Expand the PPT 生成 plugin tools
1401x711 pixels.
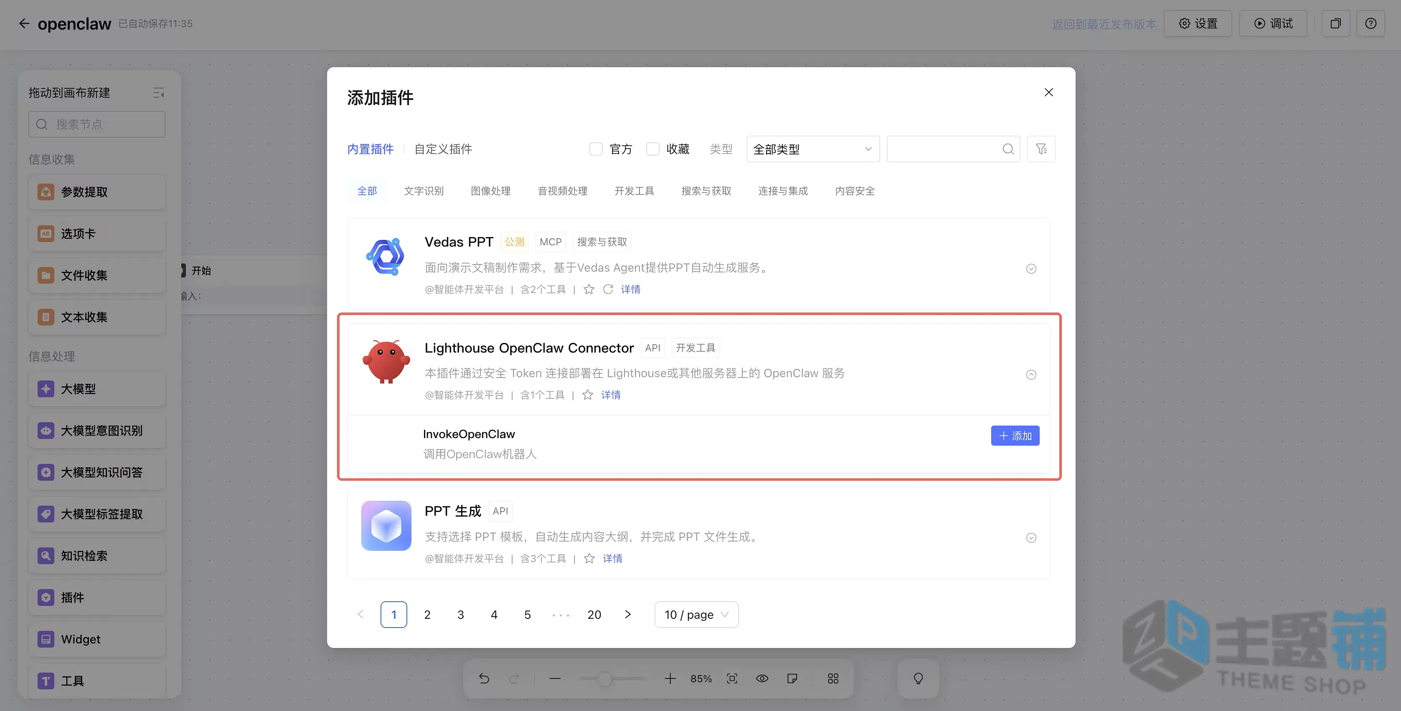tap(1031, 538)
